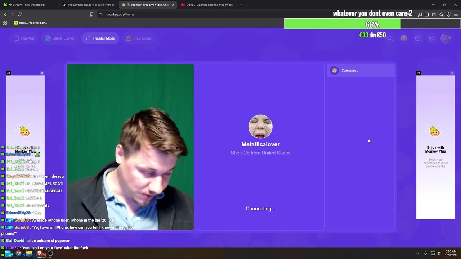Open the history clock icon
461x259 pixels.
[x=418, y=38]
